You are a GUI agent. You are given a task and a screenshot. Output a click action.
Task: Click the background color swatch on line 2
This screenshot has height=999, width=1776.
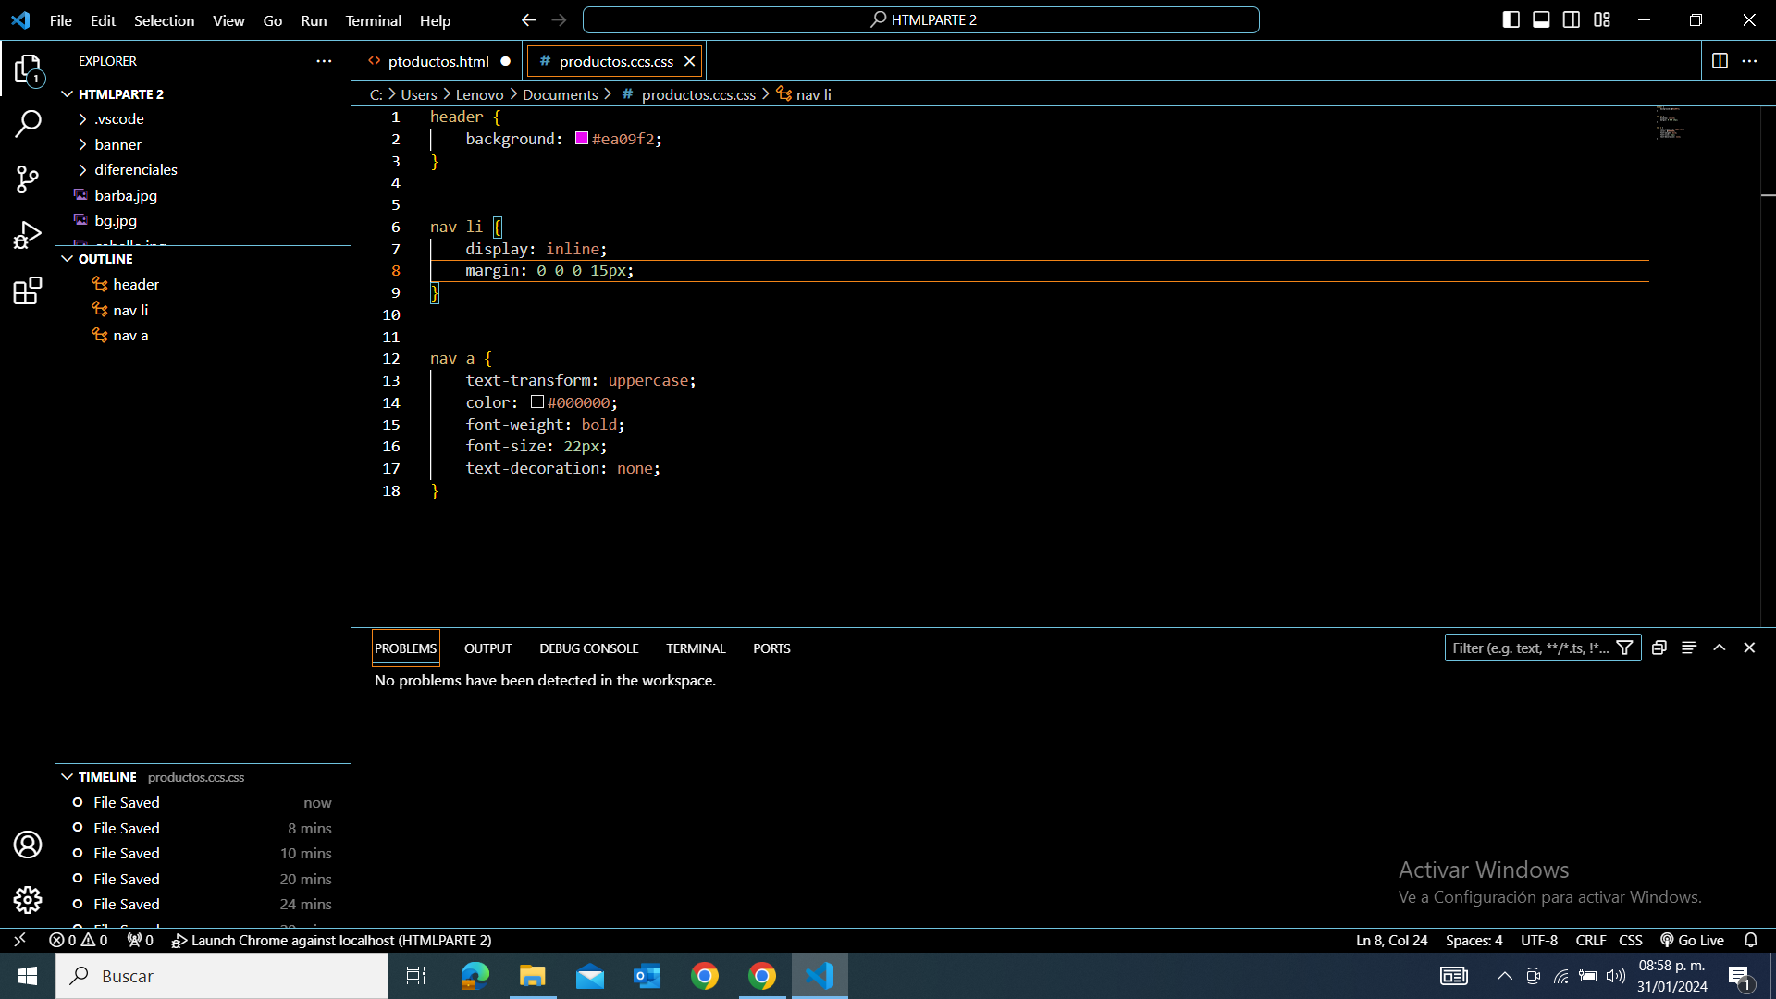point(581,138)
